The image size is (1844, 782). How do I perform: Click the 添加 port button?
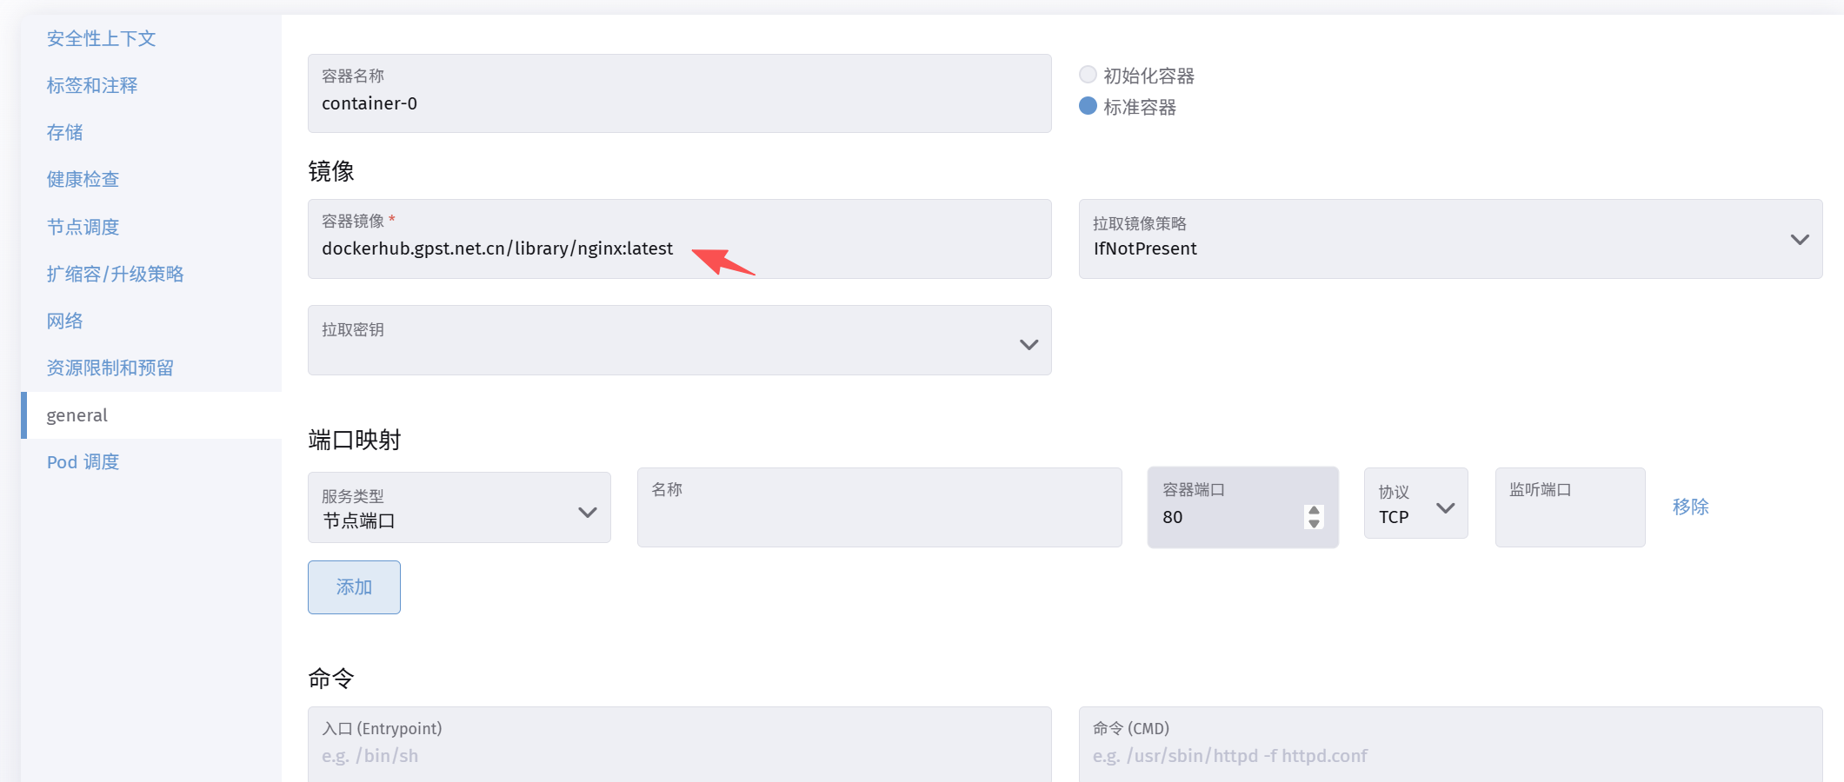pyautogui.click(x=354, y=587)
